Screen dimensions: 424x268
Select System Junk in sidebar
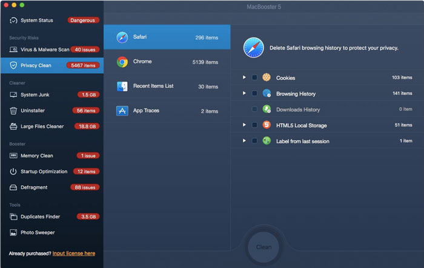click(x=52, y=95)
